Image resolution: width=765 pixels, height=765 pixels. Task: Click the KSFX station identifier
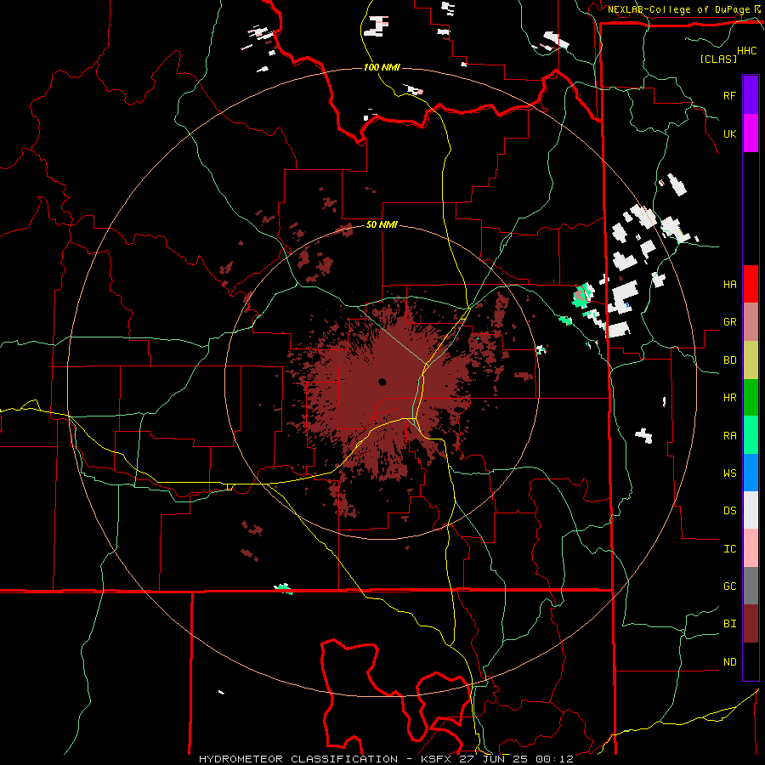coord(437,759)
